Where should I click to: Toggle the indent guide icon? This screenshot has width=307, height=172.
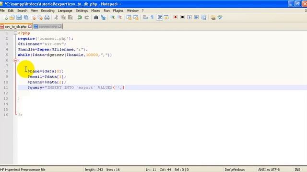point(159,18)
